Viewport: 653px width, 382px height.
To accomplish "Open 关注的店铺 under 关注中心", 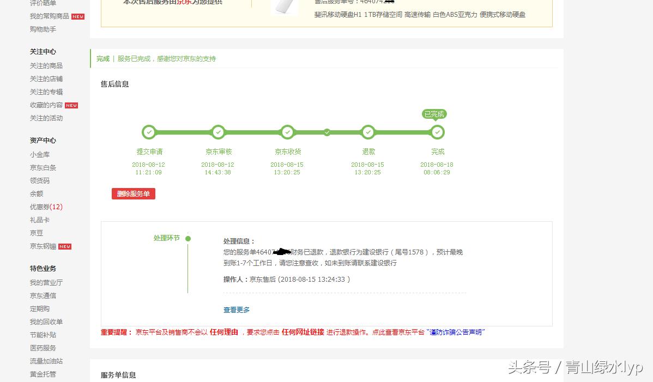I will pyautogui.click(x=43, y=78).
